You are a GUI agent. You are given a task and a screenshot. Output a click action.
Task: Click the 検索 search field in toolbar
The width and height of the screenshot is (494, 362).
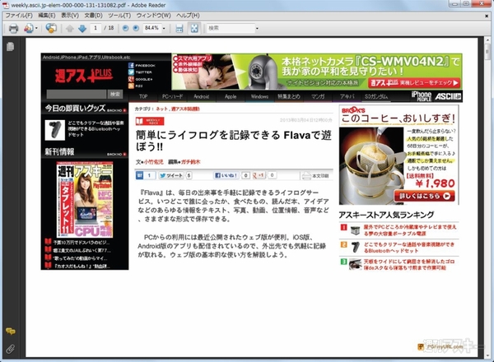pos(231,28)
